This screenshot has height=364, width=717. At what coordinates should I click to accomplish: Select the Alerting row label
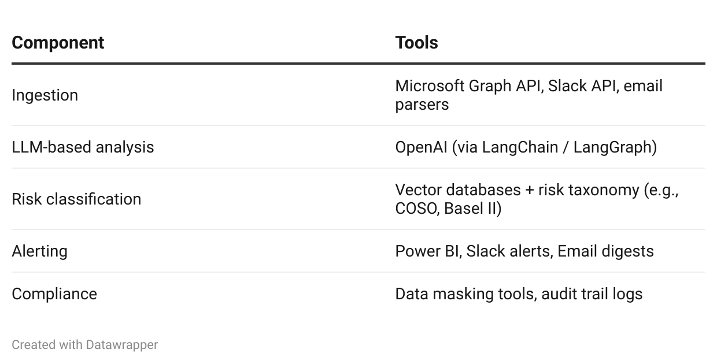pos(39,251)
